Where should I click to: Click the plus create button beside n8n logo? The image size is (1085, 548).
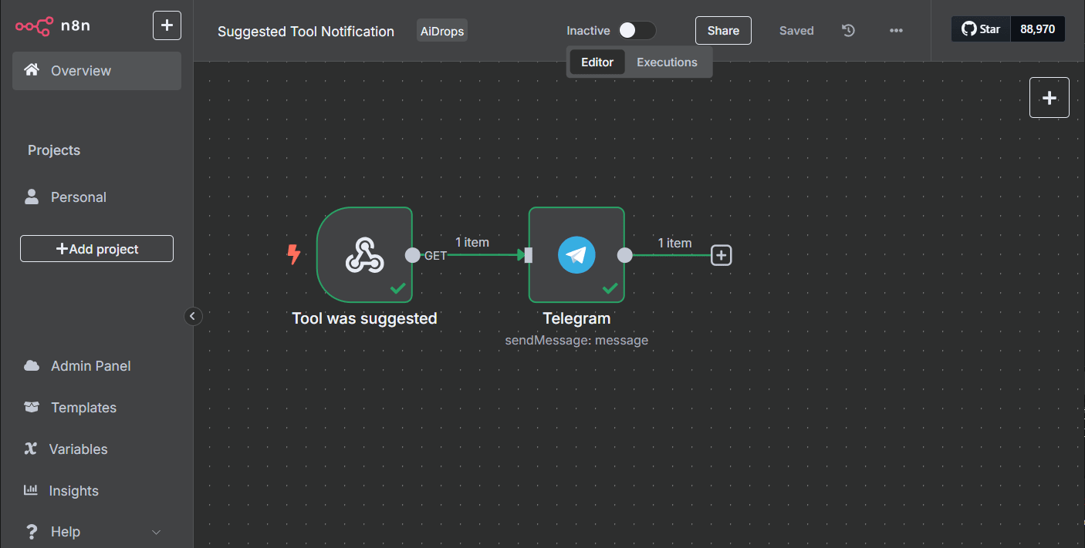[167, 25]
